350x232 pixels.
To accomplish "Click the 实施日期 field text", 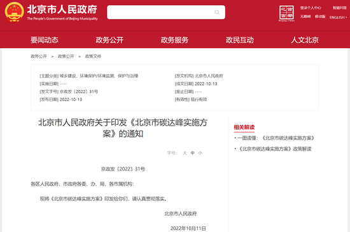I will (53, 84).
